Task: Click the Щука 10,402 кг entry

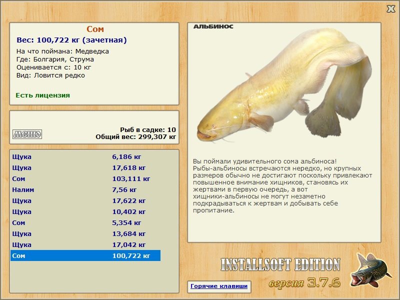Action: (85, 211)
